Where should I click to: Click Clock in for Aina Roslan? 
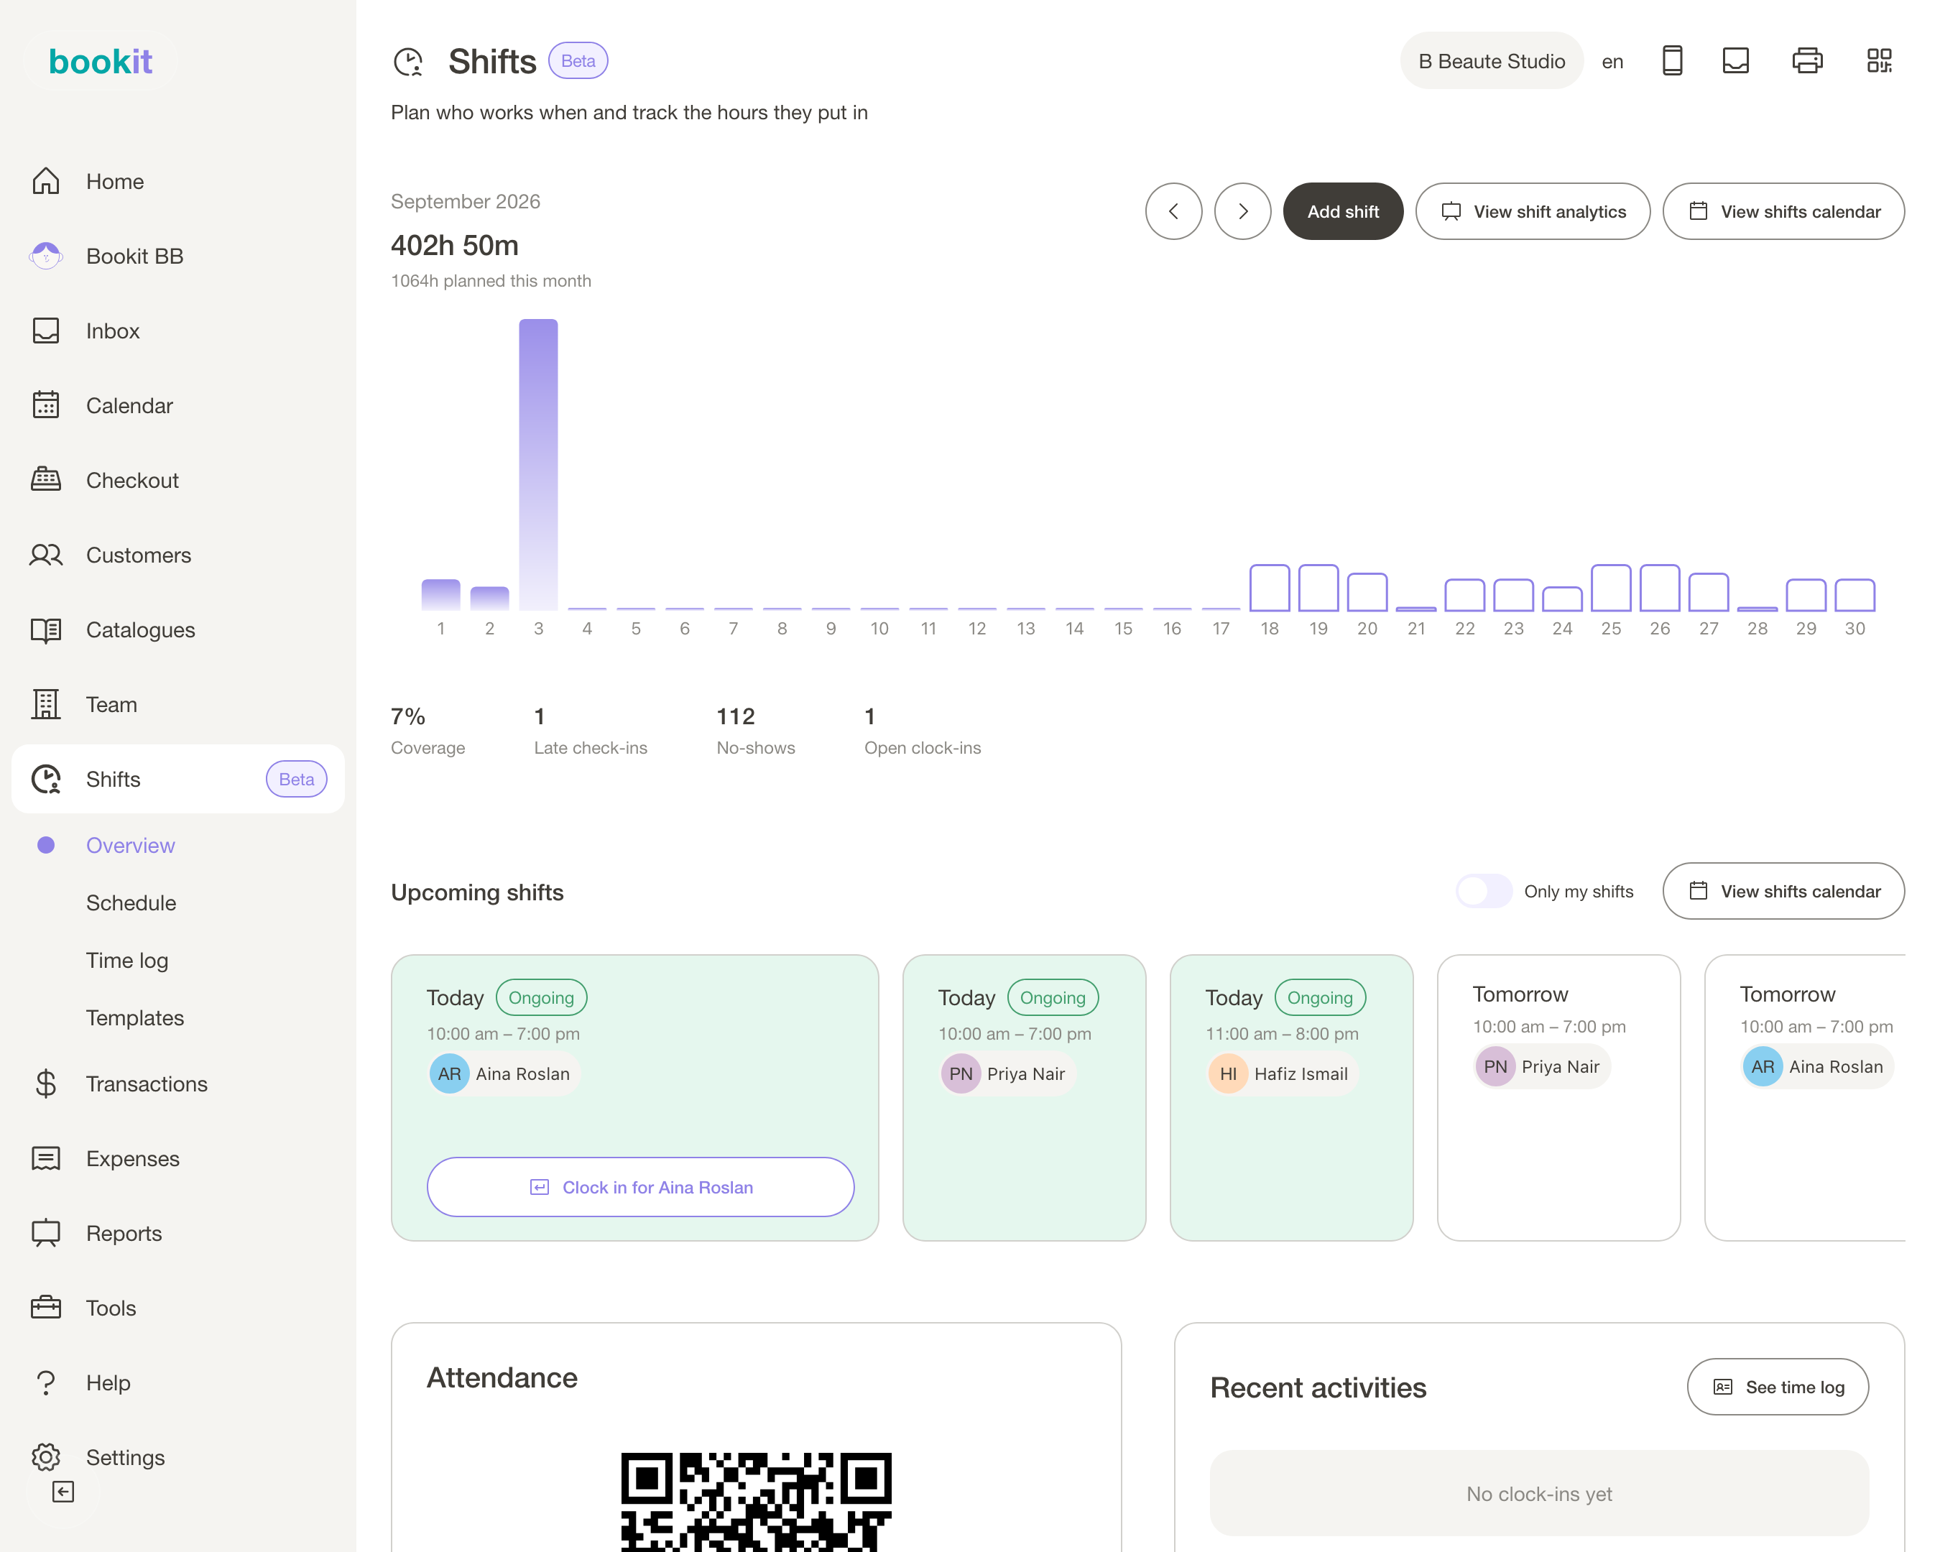coord(641,1187)
